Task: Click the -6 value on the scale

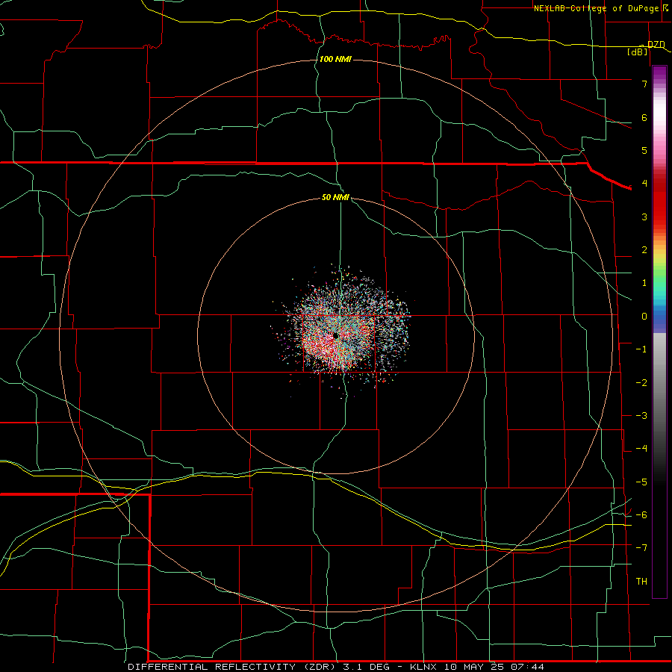Action: coord(641,515)
